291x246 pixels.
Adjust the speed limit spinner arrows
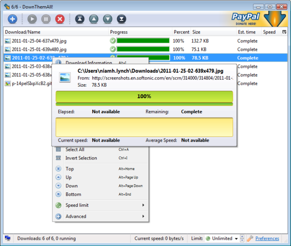pyautogui.click(x=242, y=238)
